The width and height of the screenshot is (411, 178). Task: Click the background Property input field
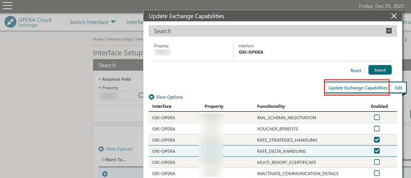pos(117,96)
